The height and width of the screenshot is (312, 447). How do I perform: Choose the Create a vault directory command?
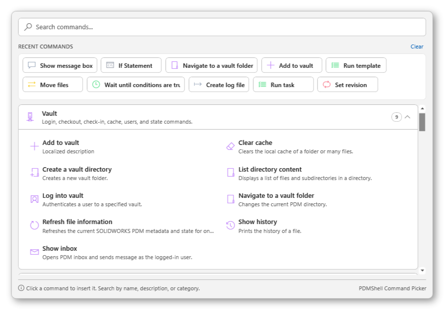point(77,170)
